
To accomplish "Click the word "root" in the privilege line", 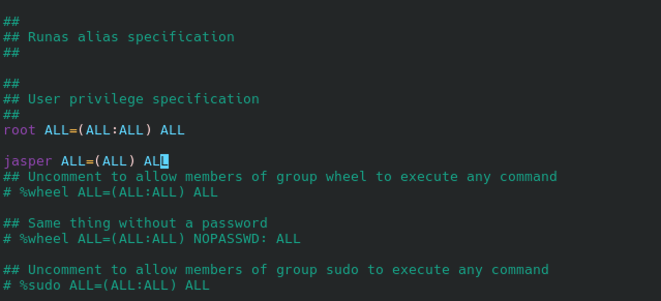I will point(19,130).
